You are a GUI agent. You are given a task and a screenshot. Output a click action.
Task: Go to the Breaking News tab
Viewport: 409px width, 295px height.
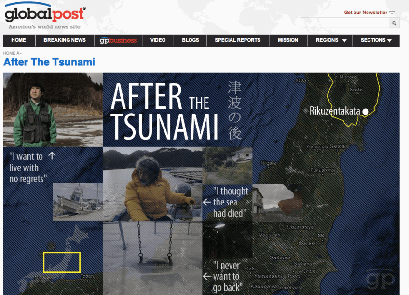(65, 40)
